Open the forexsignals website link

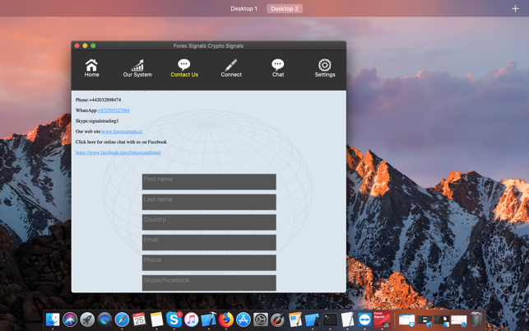pos(122,132)
